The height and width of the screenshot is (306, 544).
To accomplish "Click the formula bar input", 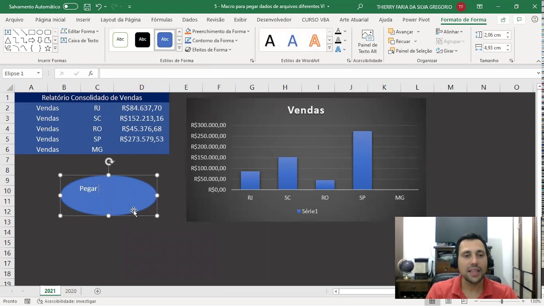I will click(x=317, y=74).
